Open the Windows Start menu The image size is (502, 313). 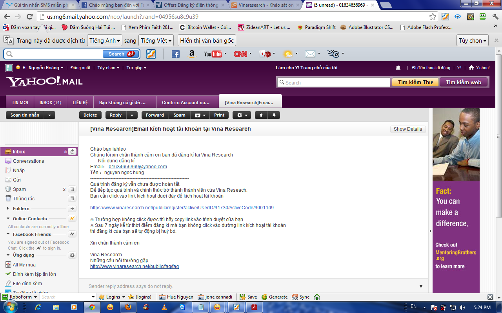pos(11,307)
